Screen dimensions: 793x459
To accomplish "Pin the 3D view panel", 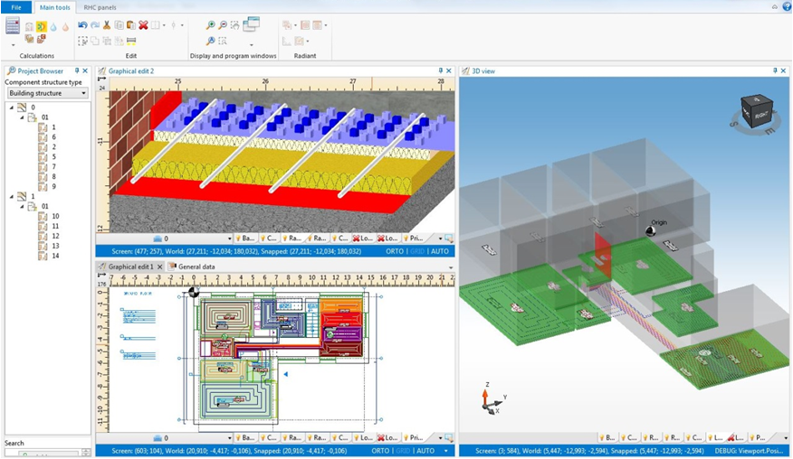I will click(x=775, y=70).
